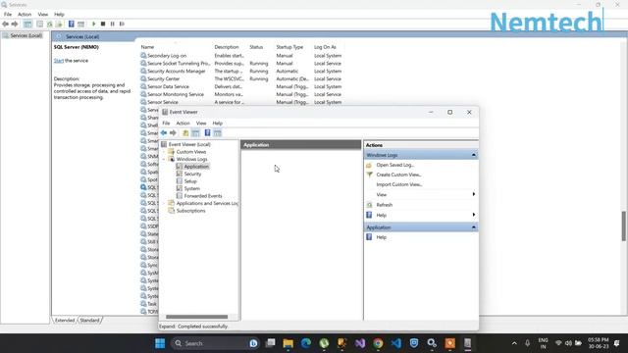Open Microsoft Edge from taskbar
Image resolution: width=628 pixels, height=353 pixels.
pyautogui.click(x=306, y=343)
